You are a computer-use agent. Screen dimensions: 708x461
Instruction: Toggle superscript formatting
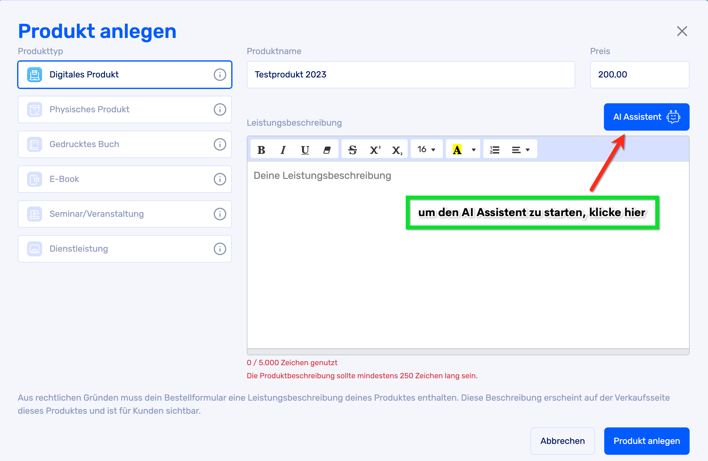point(375,150)
